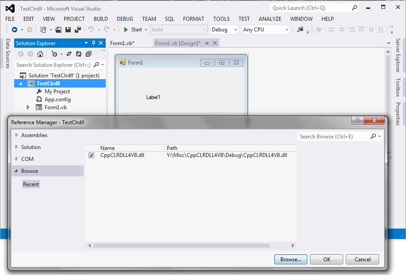Click the Start debugging green arrow
The image size is (406, 275).
click(126, 29)
